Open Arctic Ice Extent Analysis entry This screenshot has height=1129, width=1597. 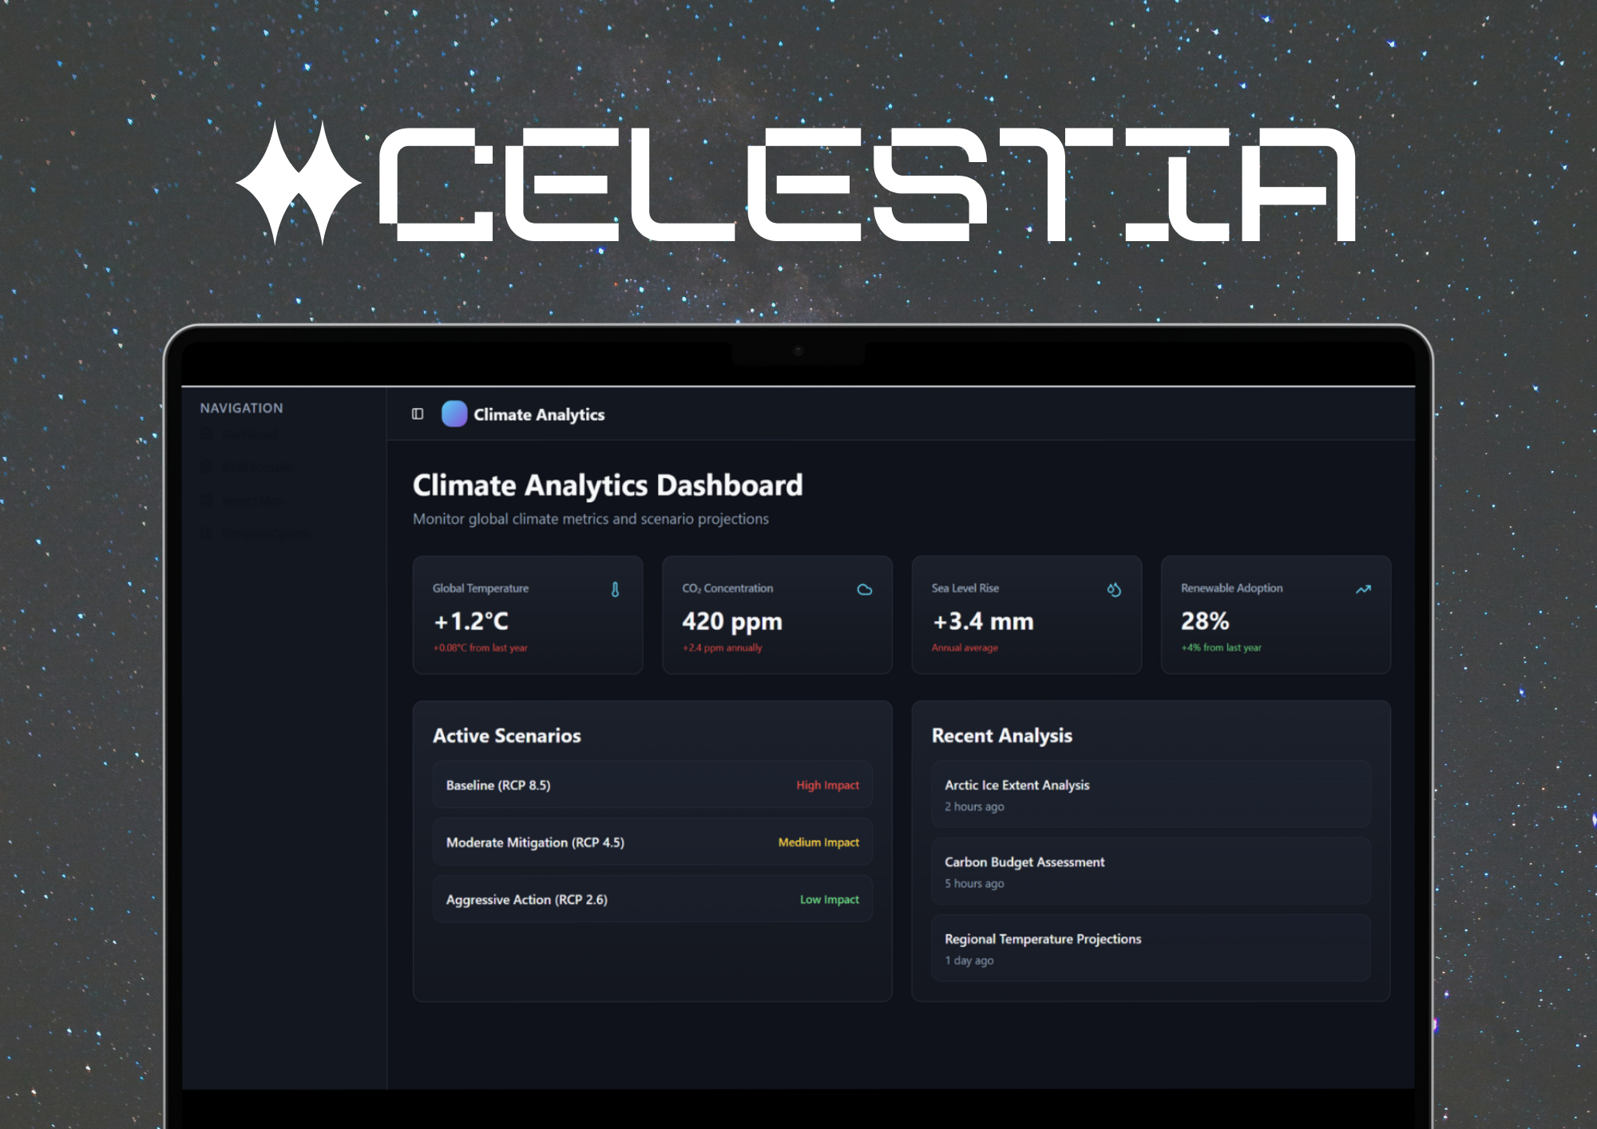[1150, 794]
